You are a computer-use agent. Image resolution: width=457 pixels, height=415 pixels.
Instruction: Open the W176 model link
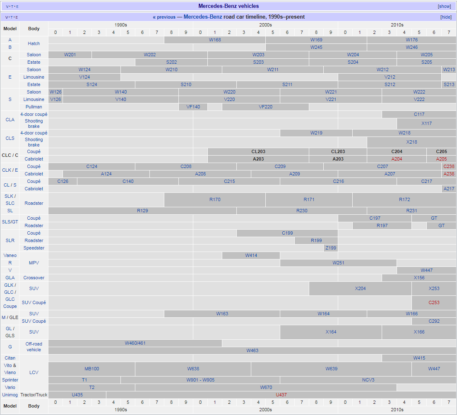coord(411,40)
